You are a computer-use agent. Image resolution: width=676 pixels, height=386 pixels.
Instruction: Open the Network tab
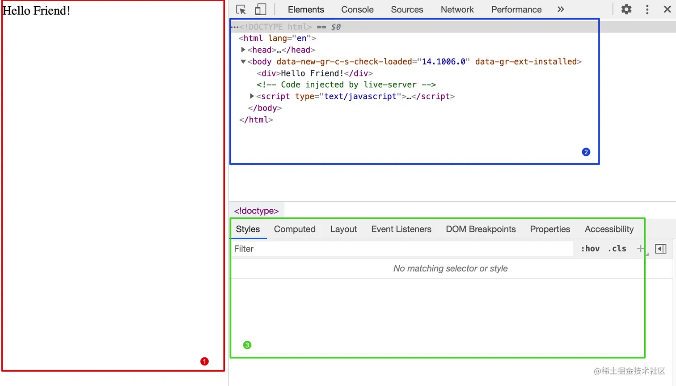tap(457, 9)
